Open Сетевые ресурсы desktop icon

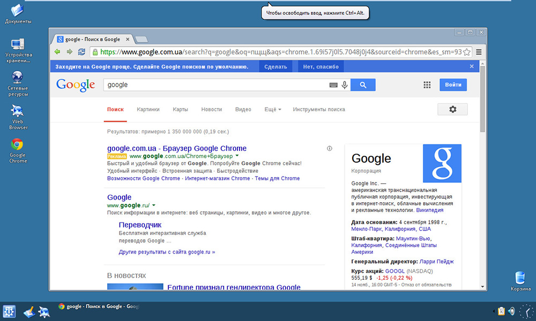click(18, 84)
